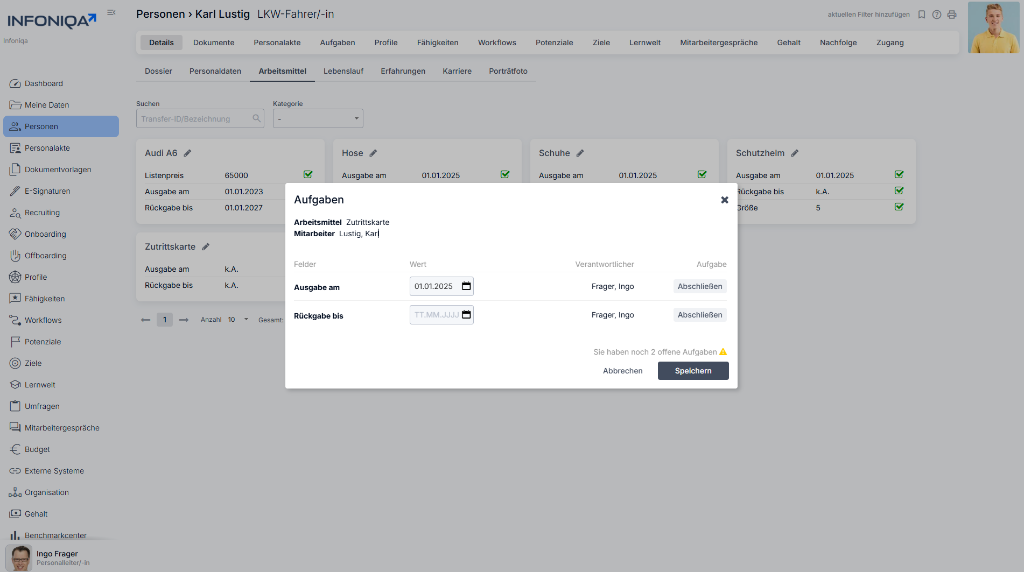Click Karl Lustig's profile photo
1024x572 pixels.
tap(993, 27)
